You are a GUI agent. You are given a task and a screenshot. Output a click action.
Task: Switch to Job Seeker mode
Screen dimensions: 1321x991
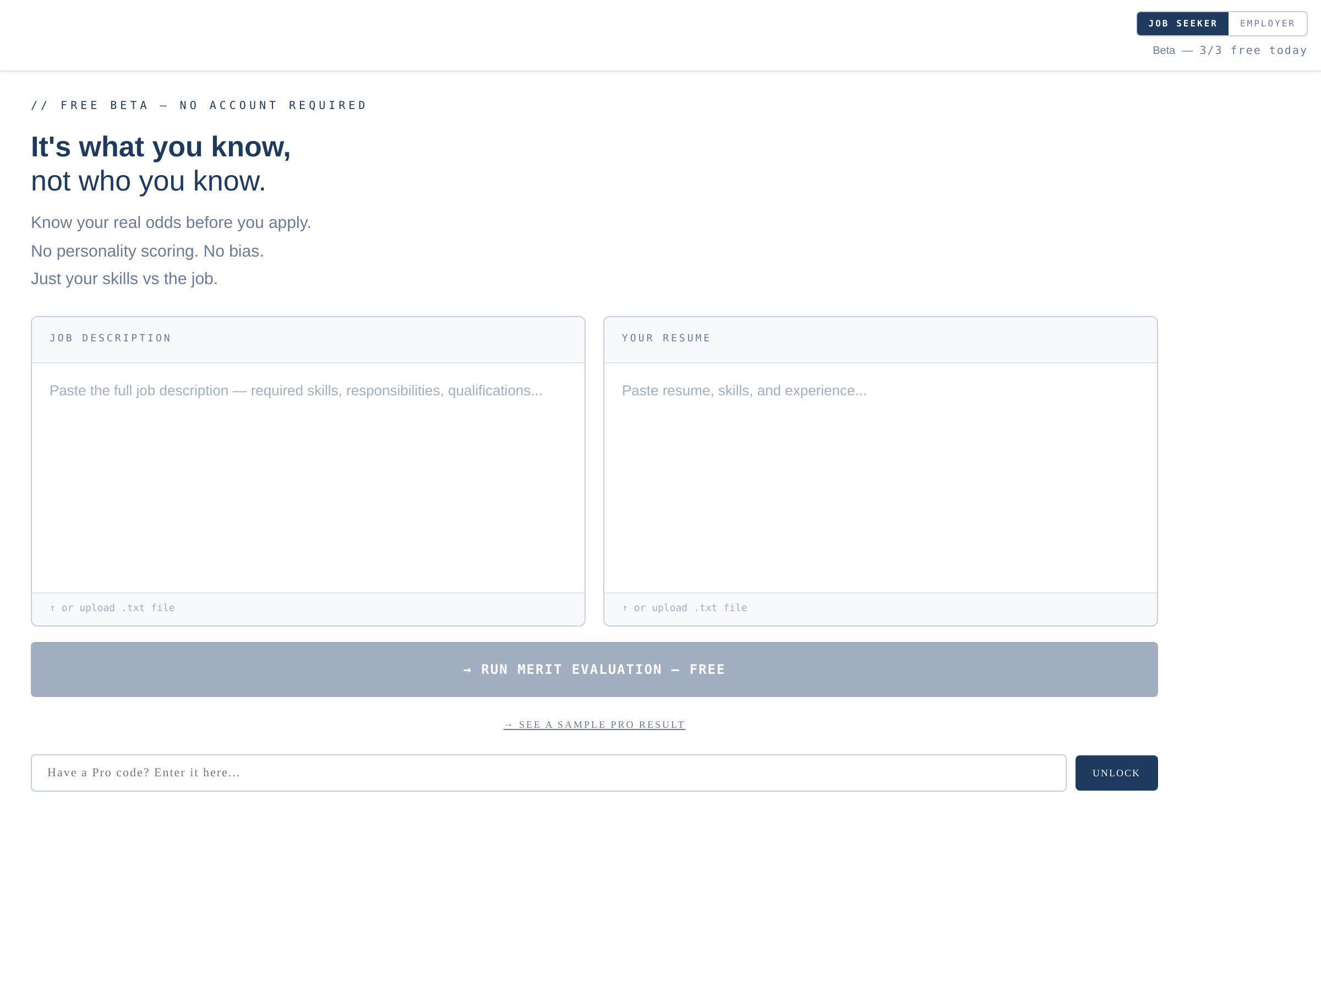1182,24
